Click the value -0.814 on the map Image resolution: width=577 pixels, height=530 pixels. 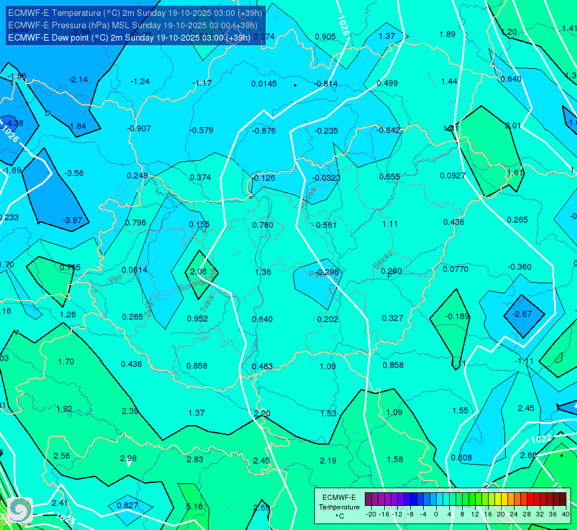click(x=326, y=84)
